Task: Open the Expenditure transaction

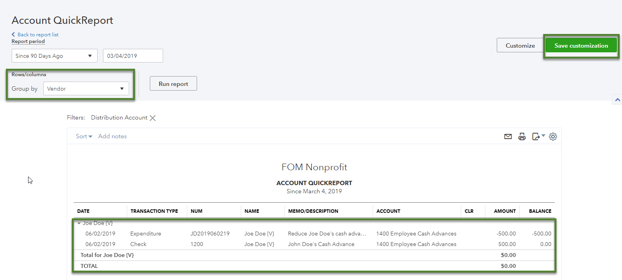Action: 146,234
